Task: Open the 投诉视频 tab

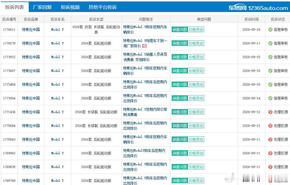Action: [70, 7]
